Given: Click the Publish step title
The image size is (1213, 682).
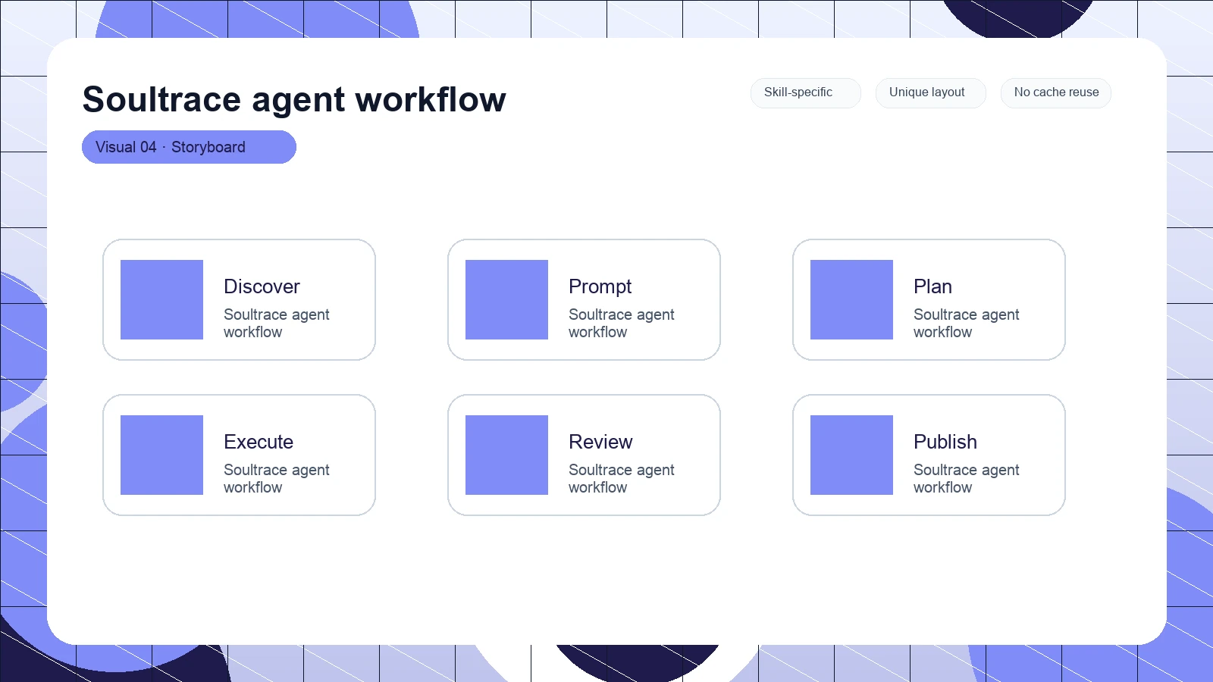Looking at the screenshot, I should pyautogui.click(x=945, y=442).
